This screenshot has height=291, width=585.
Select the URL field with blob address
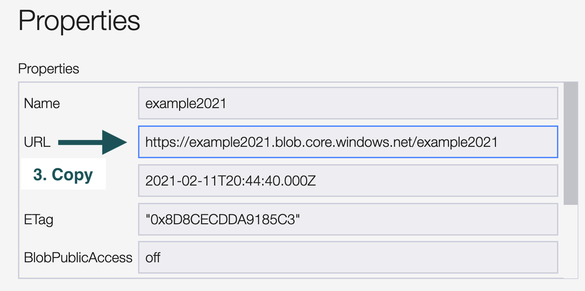click(x=321, y=142)
